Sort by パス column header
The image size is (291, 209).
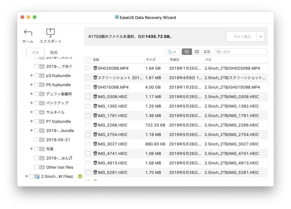tap(208, 60)
